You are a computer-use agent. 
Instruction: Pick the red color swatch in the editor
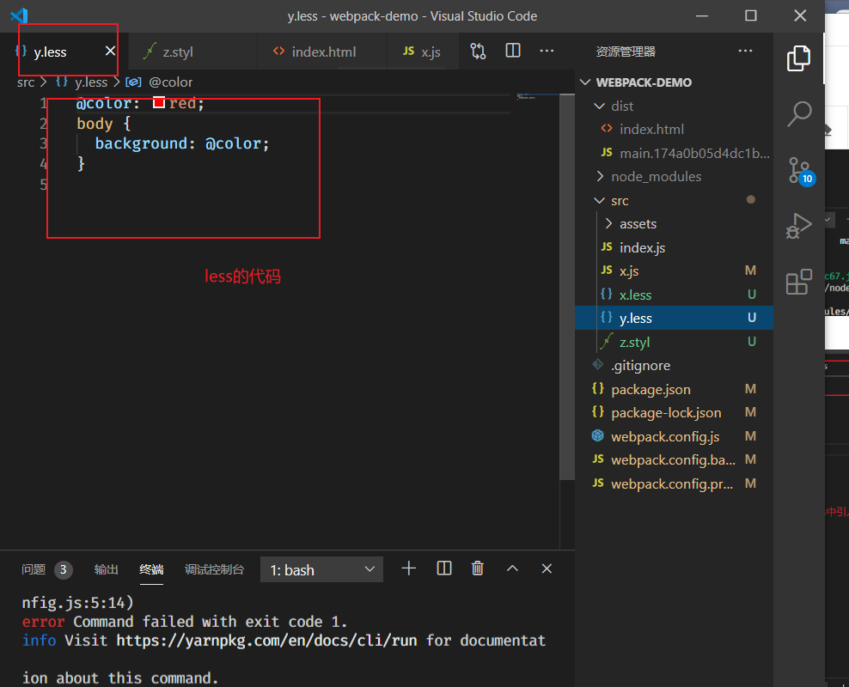(x=159, y=102)
